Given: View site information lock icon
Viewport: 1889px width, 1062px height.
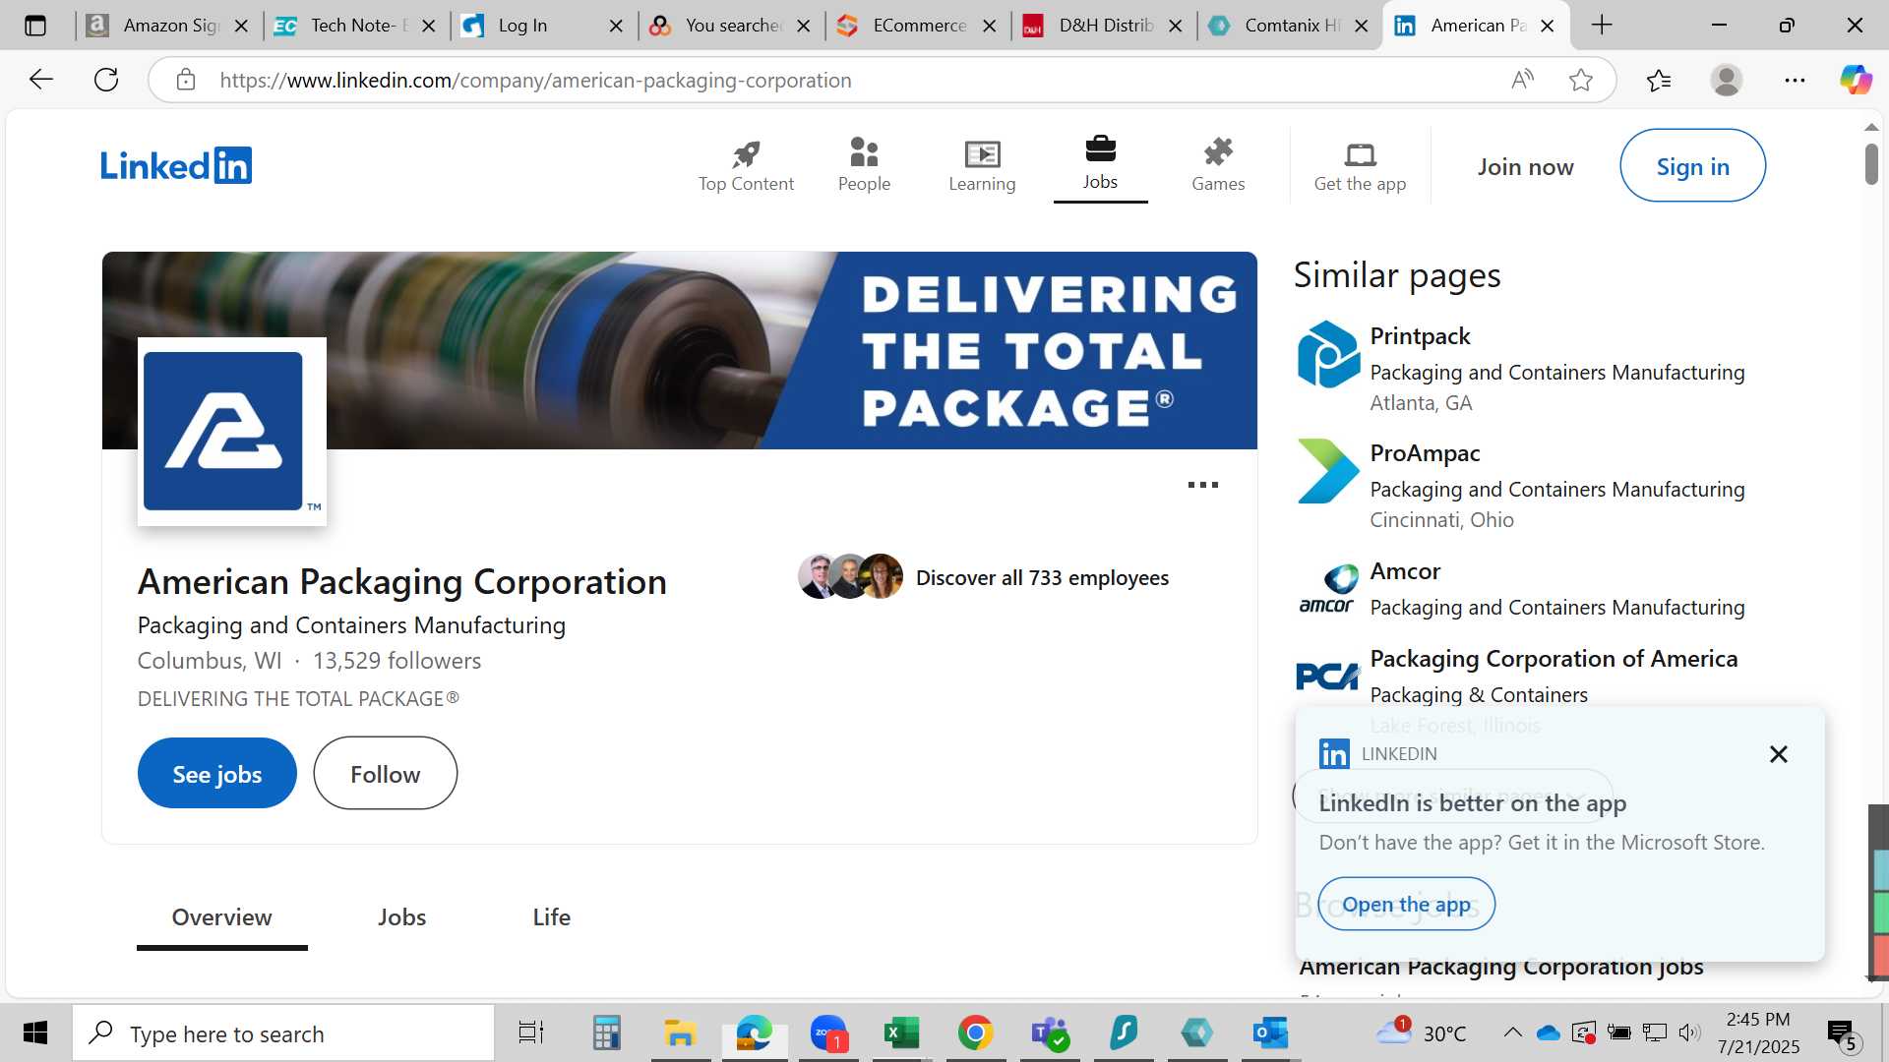Looking at the screenshot, I should click(x=186, y=80).
